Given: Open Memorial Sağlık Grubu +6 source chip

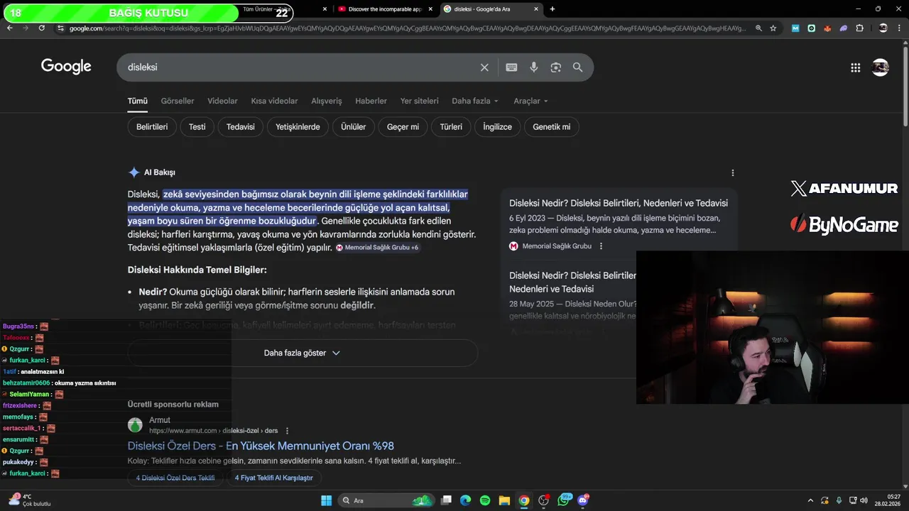Looking at the screenshot, I should click(378, 248).
